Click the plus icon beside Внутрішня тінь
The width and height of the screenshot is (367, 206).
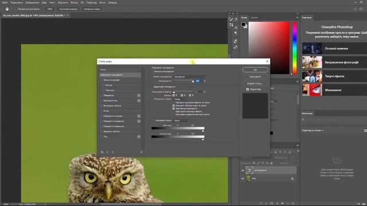pyautogui.click(x=139, y=101)
